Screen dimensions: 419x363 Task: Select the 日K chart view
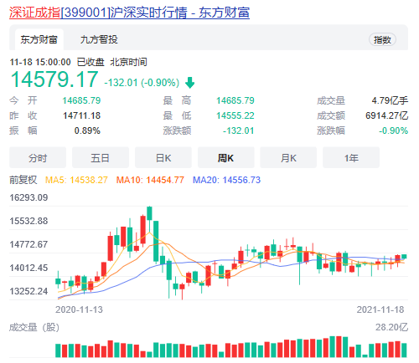click(163, 158)
